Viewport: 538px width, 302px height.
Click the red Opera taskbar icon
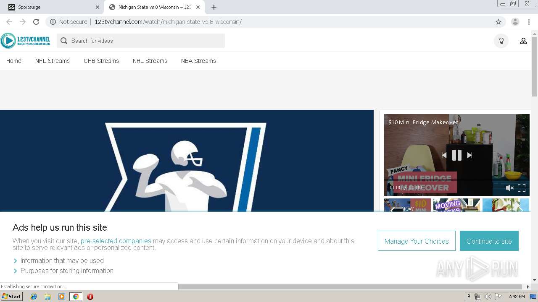[90, 297]
